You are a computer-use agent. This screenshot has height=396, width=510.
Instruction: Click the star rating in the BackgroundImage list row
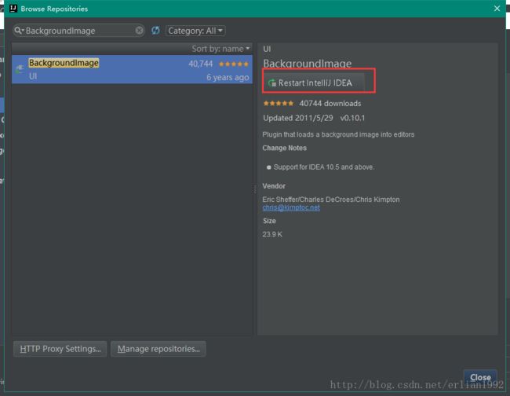tap(234, 64)
